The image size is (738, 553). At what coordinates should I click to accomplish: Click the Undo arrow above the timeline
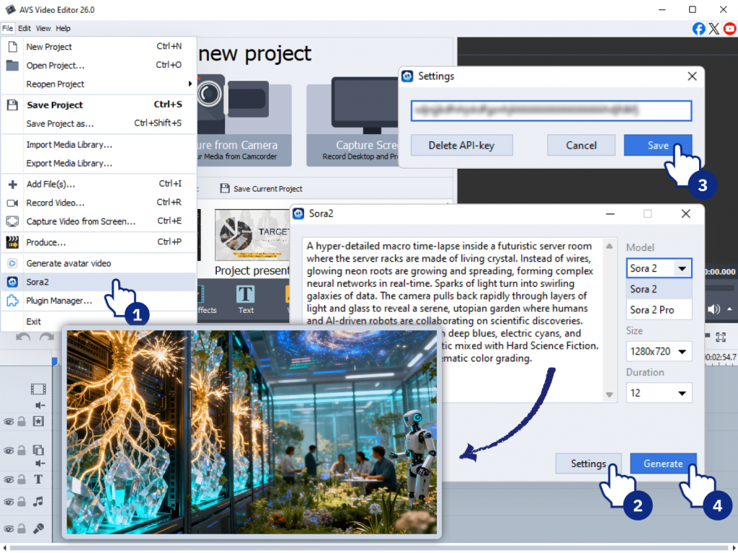tap(23, 337)
